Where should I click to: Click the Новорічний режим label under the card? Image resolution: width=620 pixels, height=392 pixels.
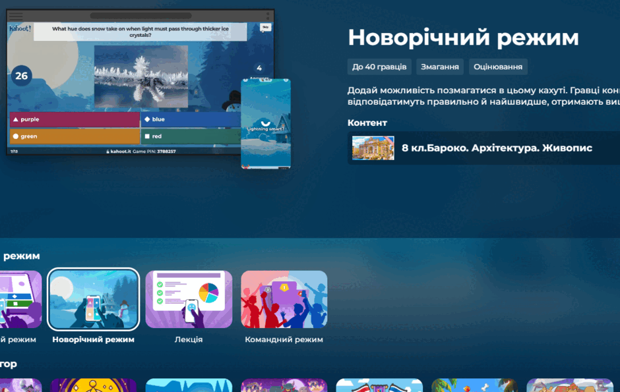click(x=93, y=339)
